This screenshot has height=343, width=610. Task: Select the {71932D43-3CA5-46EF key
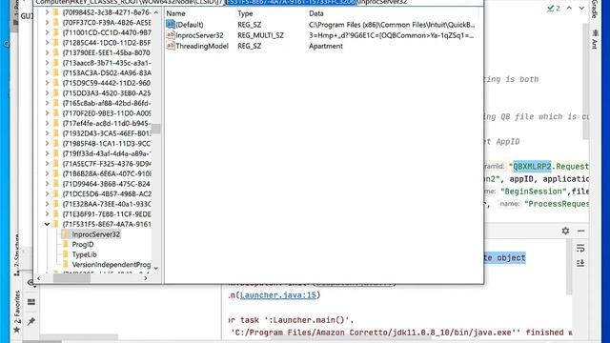(107, 133)
